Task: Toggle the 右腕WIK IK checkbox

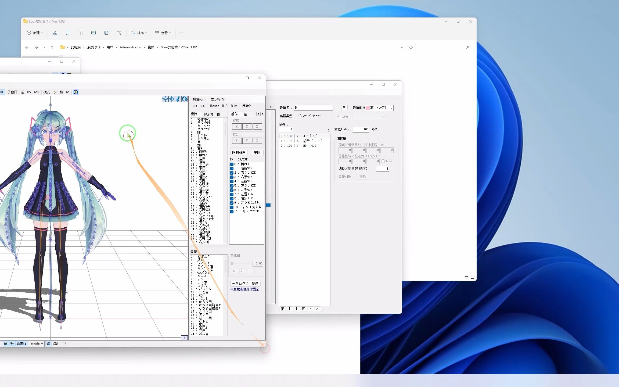Action: pyautogui.click(x=232, y=169)
